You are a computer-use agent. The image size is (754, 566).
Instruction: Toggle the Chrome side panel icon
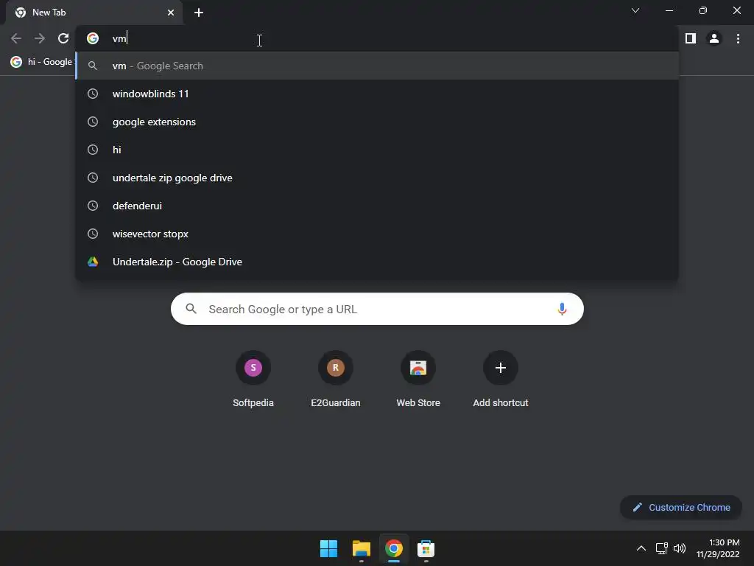(691, 38)
